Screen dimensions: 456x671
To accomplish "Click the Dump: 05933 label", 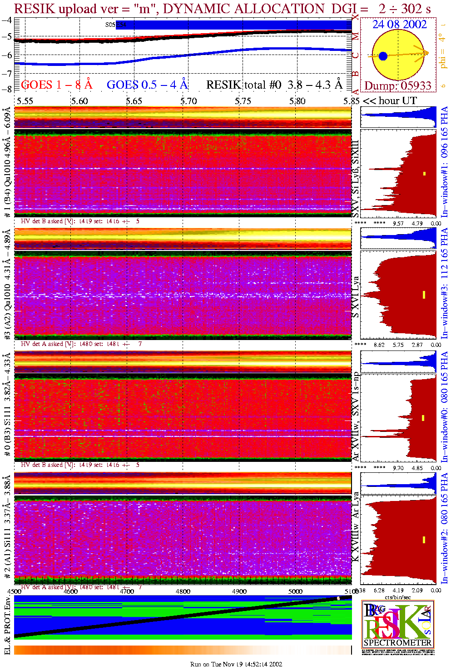I will point(398,86).
